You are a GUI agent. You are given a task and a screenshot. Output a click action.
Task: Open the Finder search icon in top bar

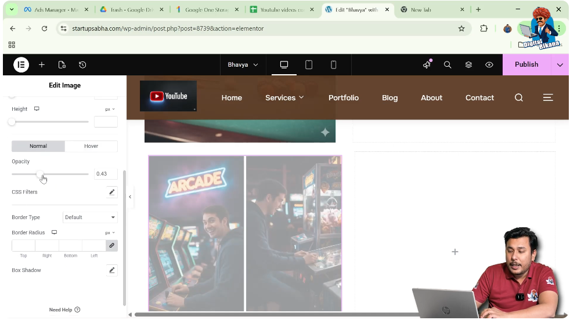pos(448,65)
